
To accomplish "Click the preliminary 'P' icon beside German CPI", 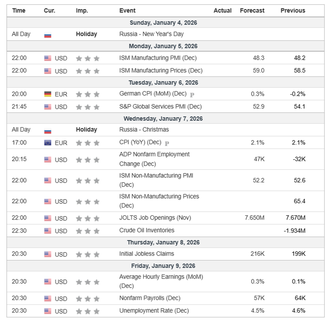I will coord(192,94).
